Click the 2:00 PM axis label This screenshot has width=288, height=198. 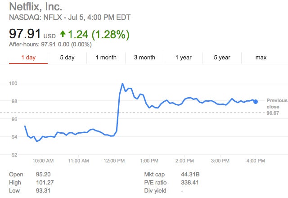184,161
